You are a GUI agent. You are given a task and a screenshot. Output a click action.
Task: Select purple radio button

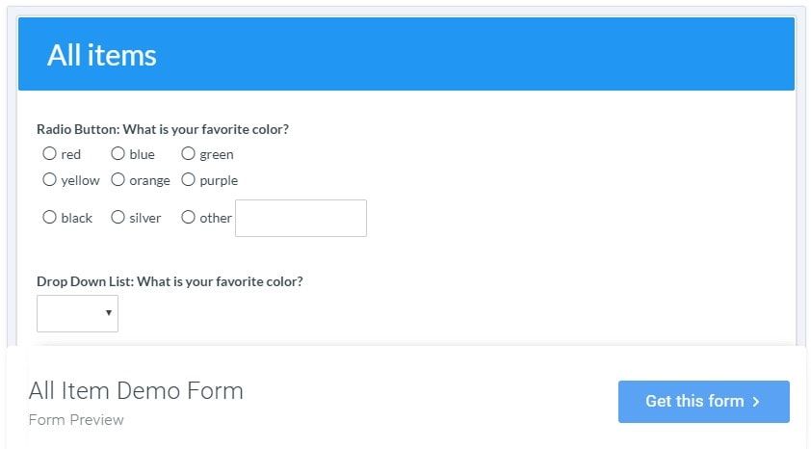click(188, 179)
